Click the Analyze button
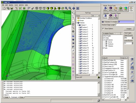Image resolution: width=136 pixels, height=103 pixels. click(x=129, y=29)
